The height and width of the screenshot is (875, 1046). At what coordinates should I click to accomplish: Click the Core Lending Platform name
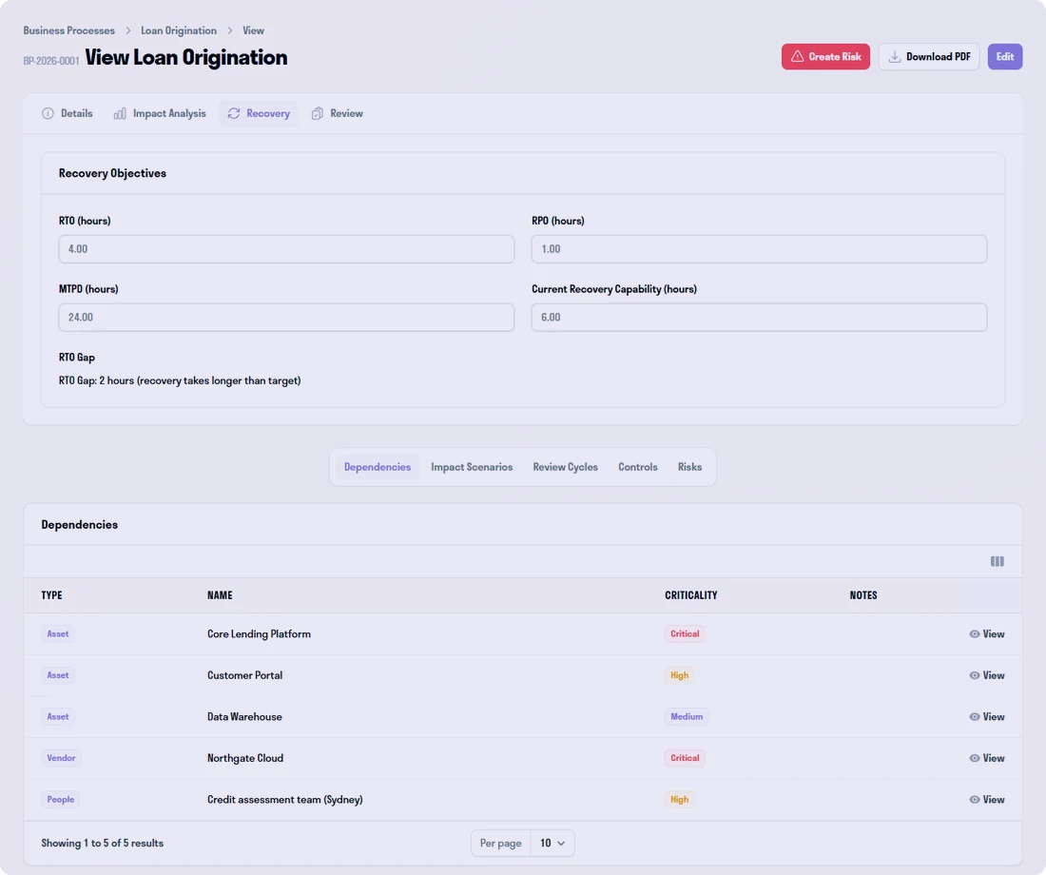(x=259, y=634)
